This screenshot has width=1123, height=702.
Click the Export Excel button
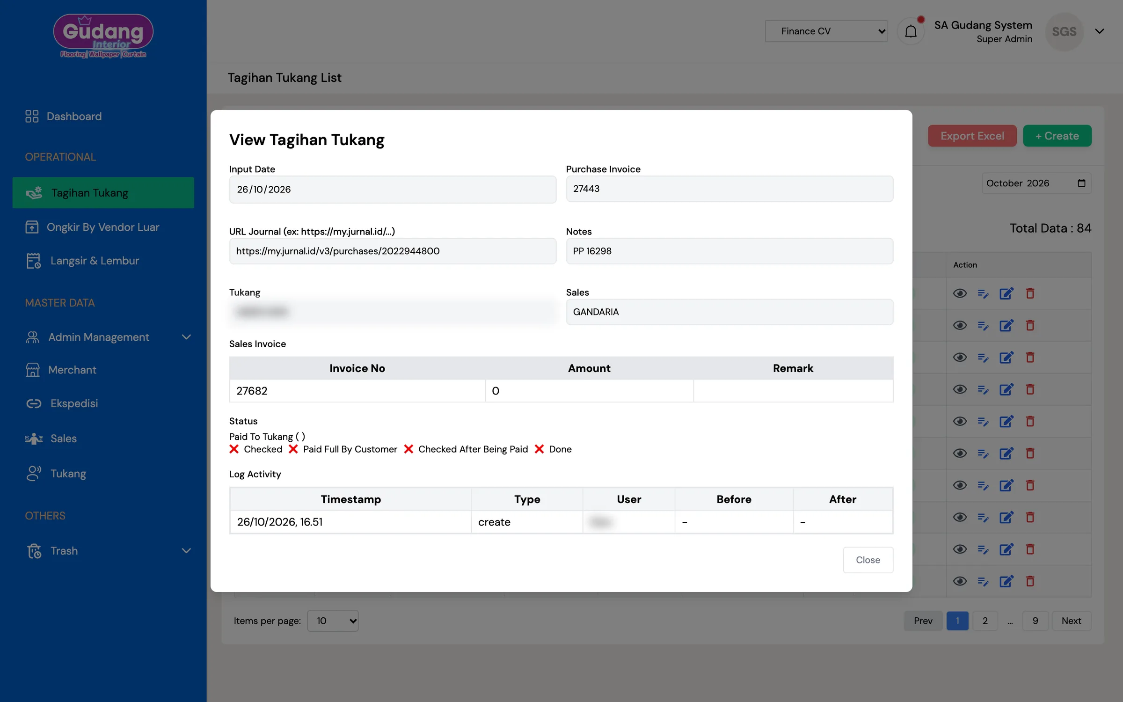[x=972, y=136]
